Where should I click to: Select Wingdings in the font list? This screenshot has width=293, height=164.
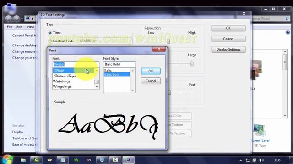73,87
